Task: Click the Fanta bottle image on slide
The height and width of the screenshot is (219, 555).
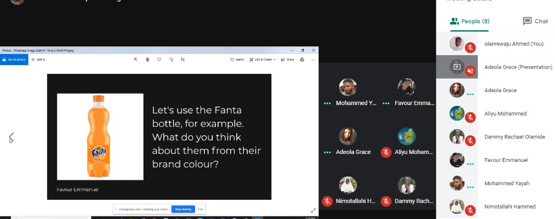Action: pos(100,137)
